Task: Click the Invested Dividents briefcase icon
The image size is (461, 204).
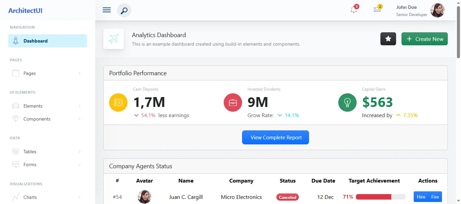Action: 233,102
